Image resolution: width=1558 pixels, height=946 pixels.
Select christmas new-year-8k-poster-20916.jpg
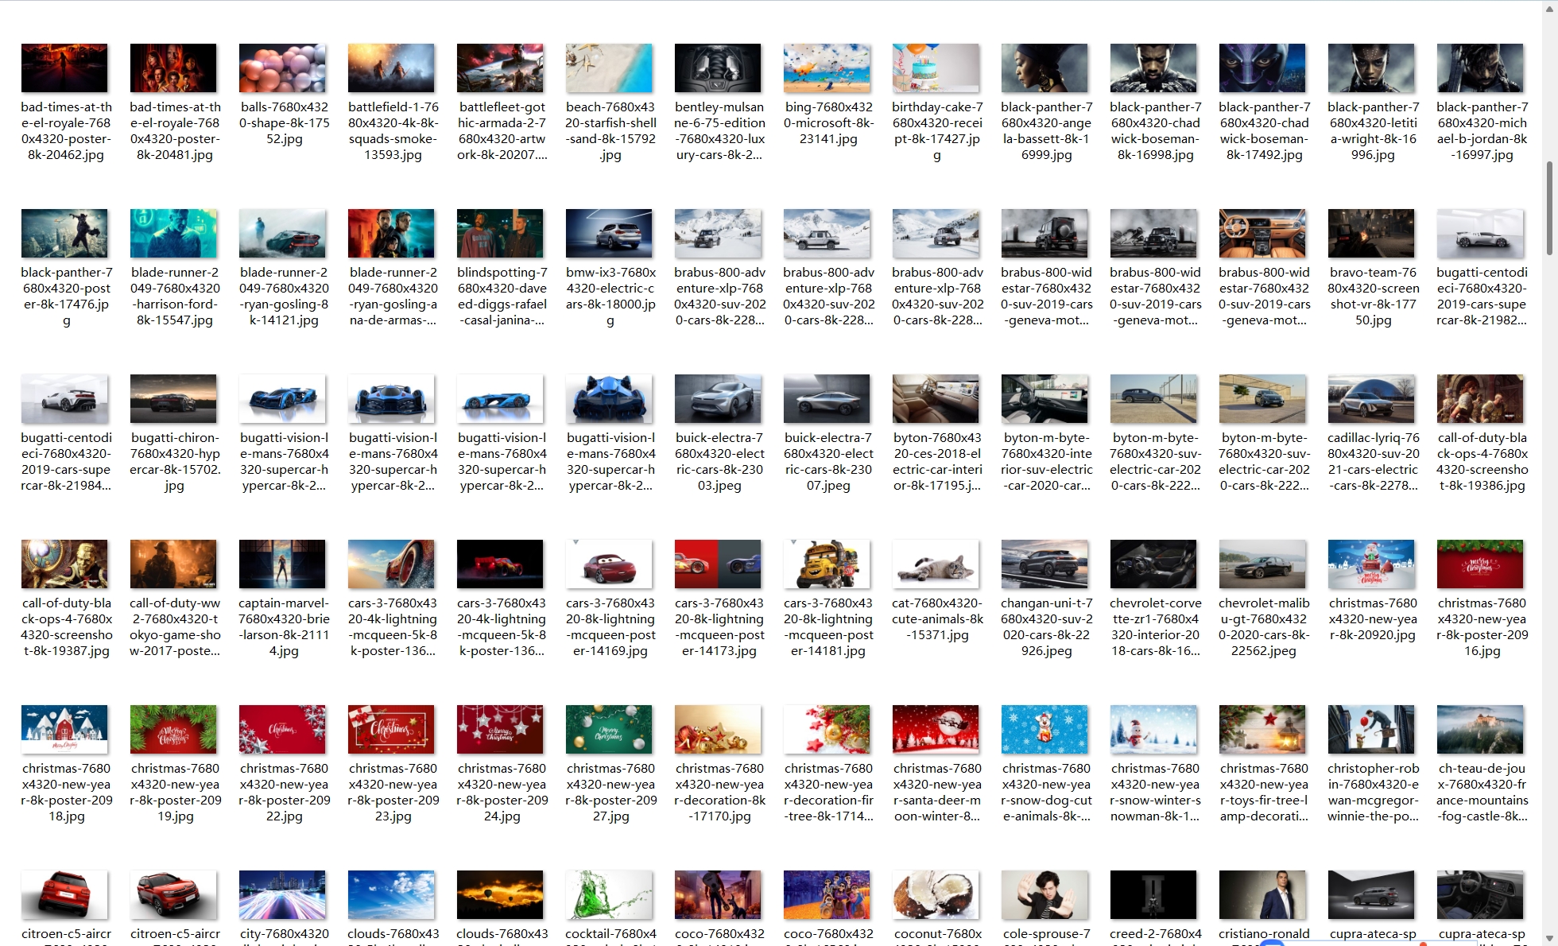pos(1480,564)
